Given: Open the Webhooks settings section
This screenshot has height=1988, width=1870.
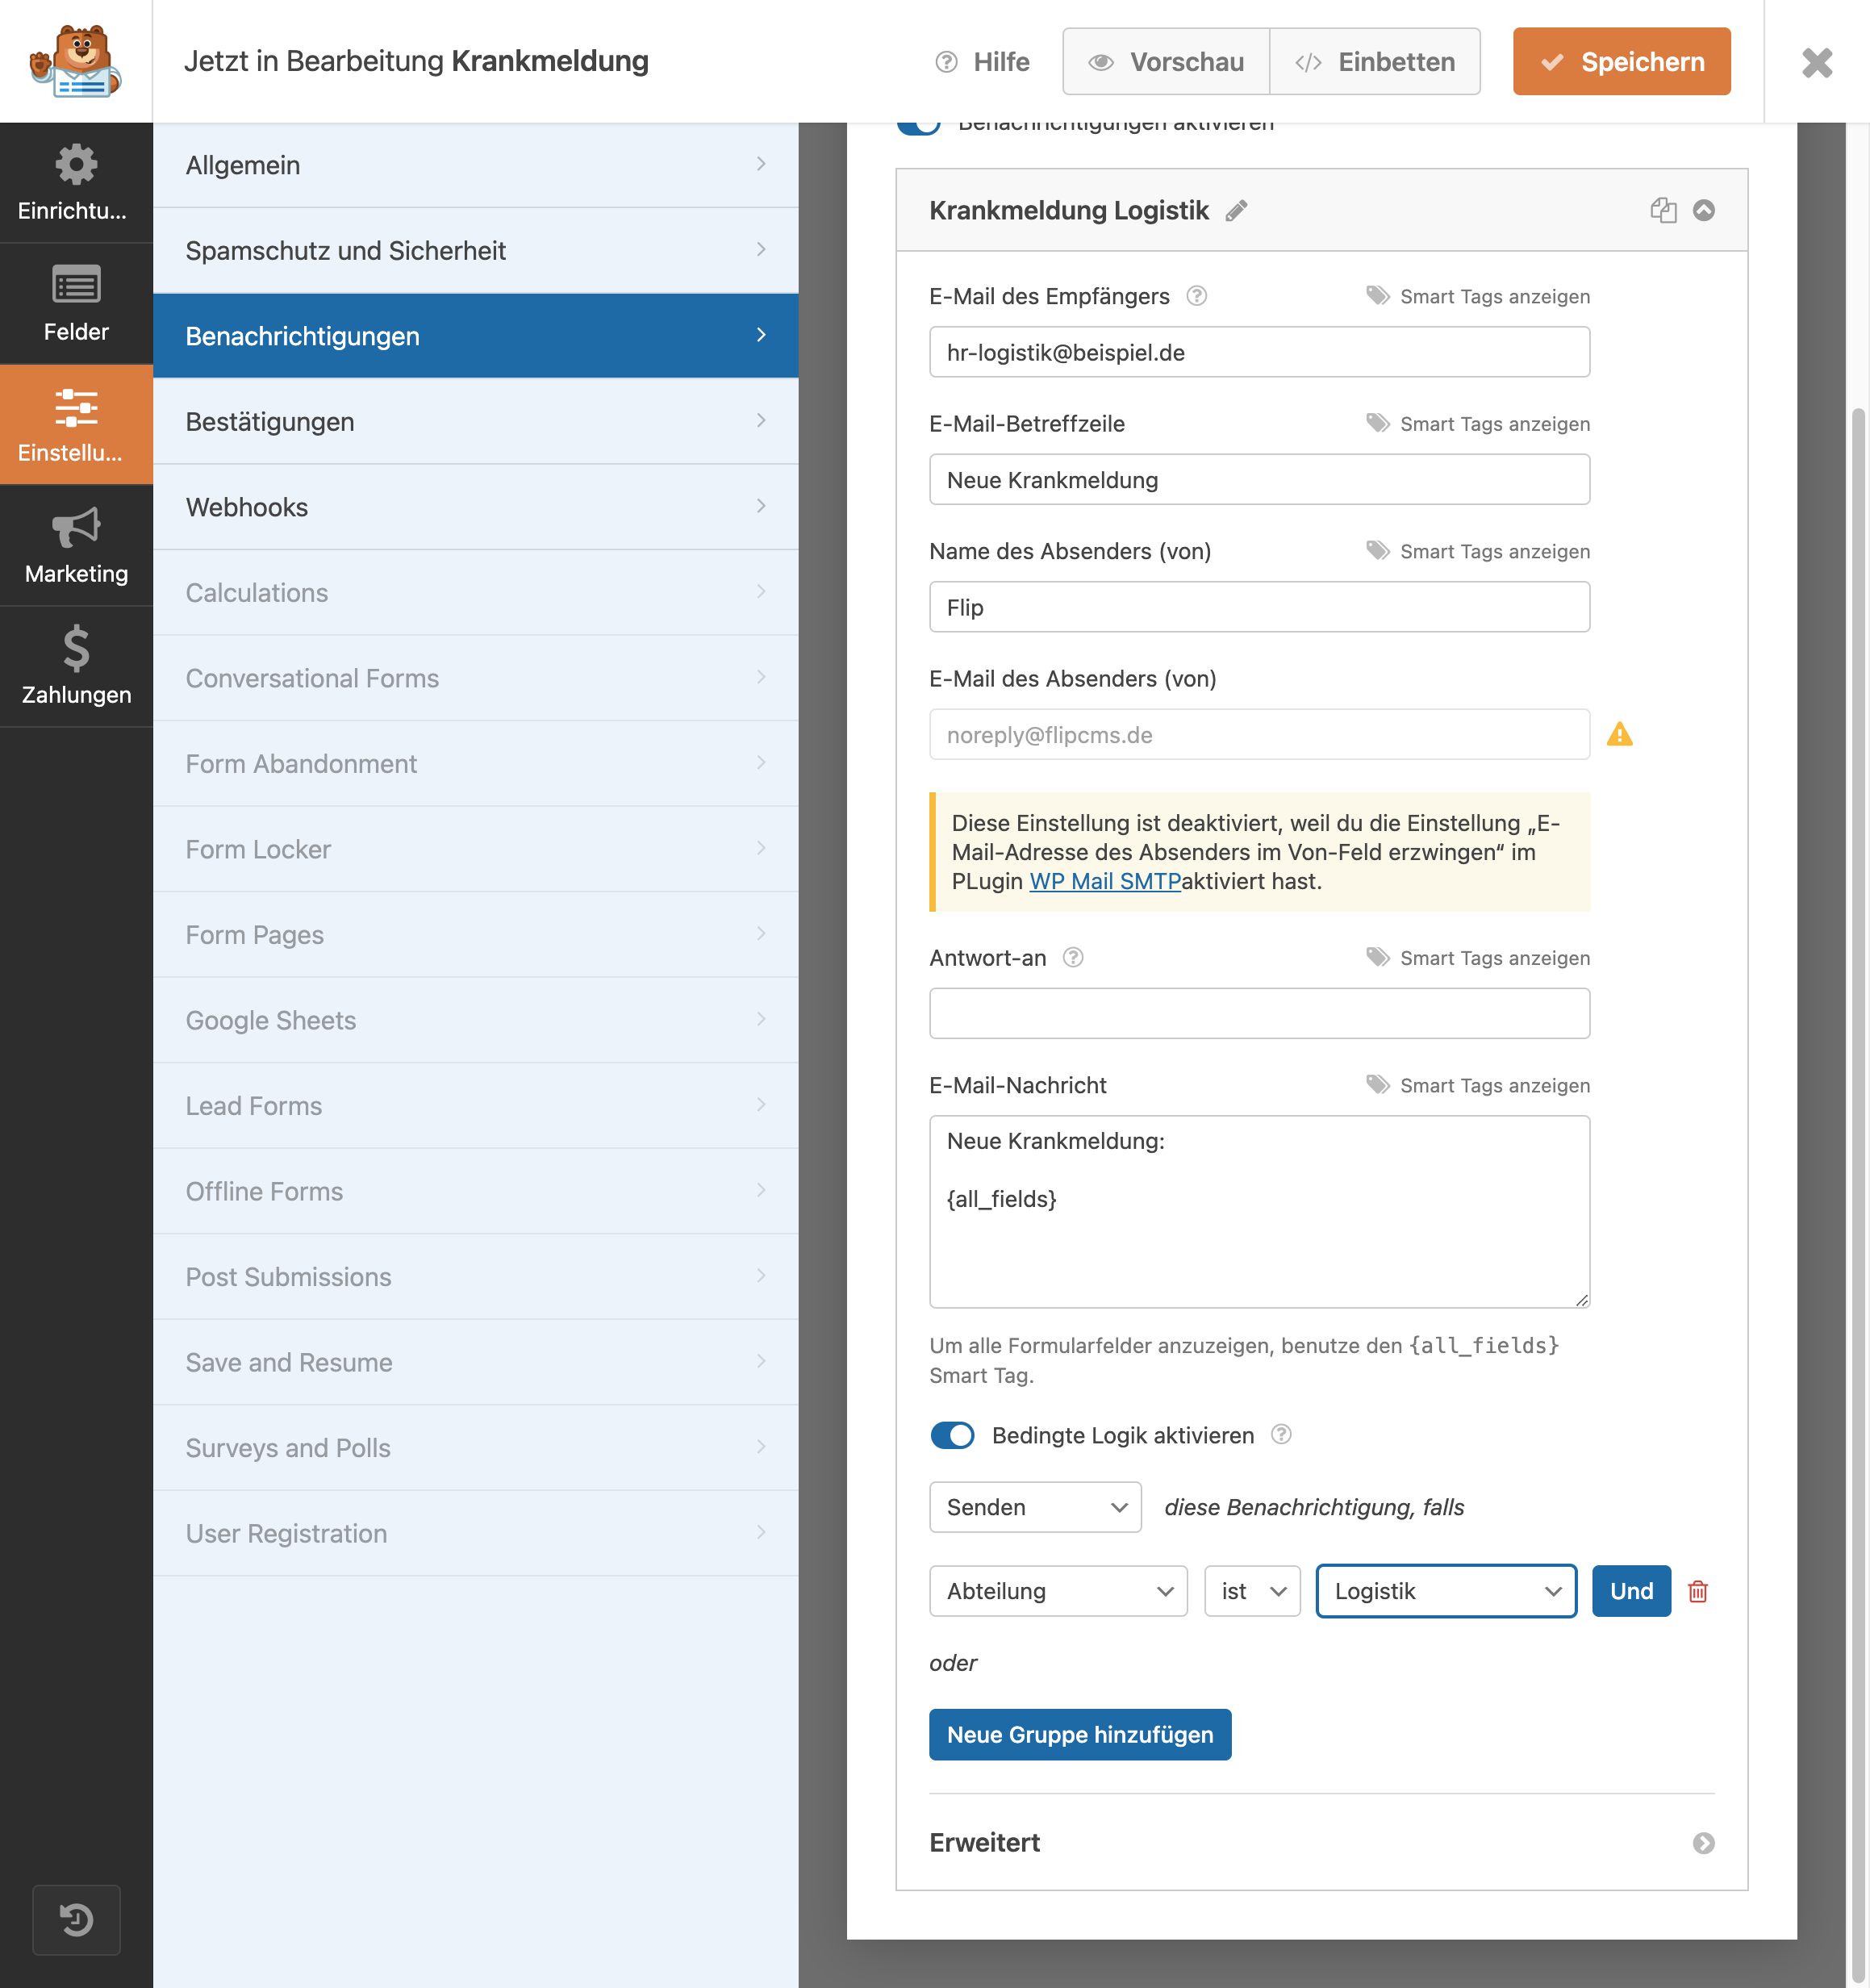Looking at the screenshot, I should coord(476,507).
